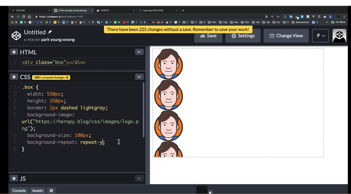Open the Des bookmarks folder
This screenshot has height=194, width=351.
coord(234,22)
